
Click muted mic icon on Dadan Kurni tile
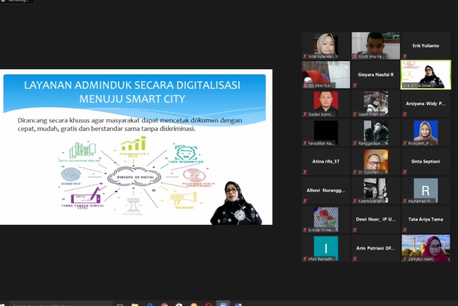[305, 114]
